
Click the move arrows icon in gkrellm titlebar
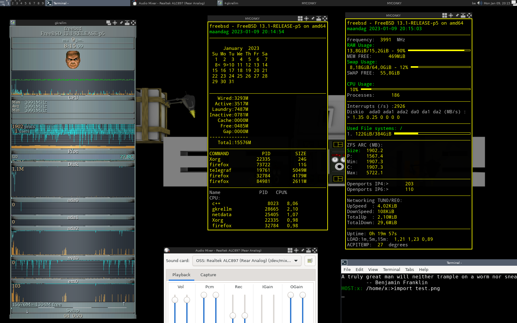pyautogui.click(x=115, y=23)
